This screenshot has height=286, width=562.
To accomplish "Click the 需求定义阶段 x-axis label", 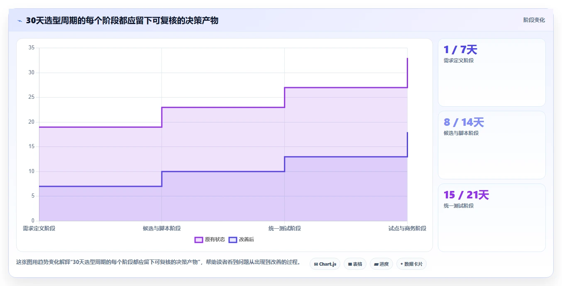I will click(39, 228).
